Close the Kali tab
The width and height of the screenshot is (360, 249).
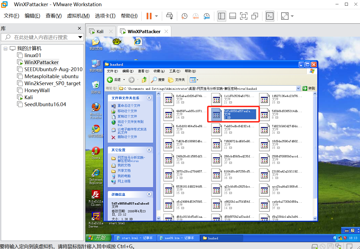[111, 32]
